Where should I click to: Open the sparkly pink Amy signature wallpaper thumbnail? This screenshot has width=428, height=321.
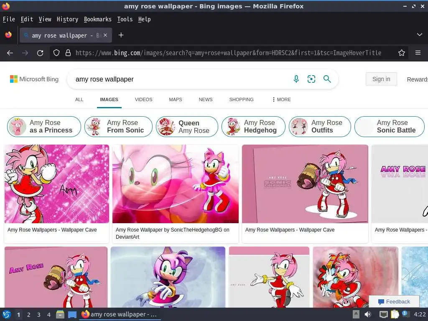click(x=57, y=184)
